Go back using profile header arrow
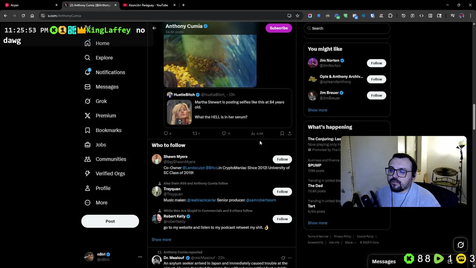476x268 pixels. coord(154,28)
